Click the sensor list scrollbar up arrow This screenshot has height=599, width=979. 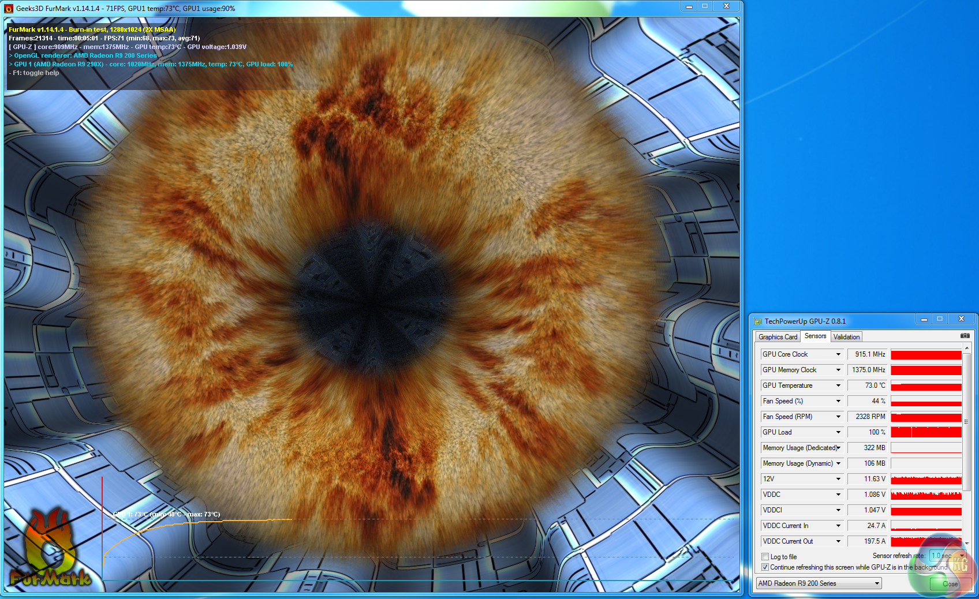click(x=966, y=348)
